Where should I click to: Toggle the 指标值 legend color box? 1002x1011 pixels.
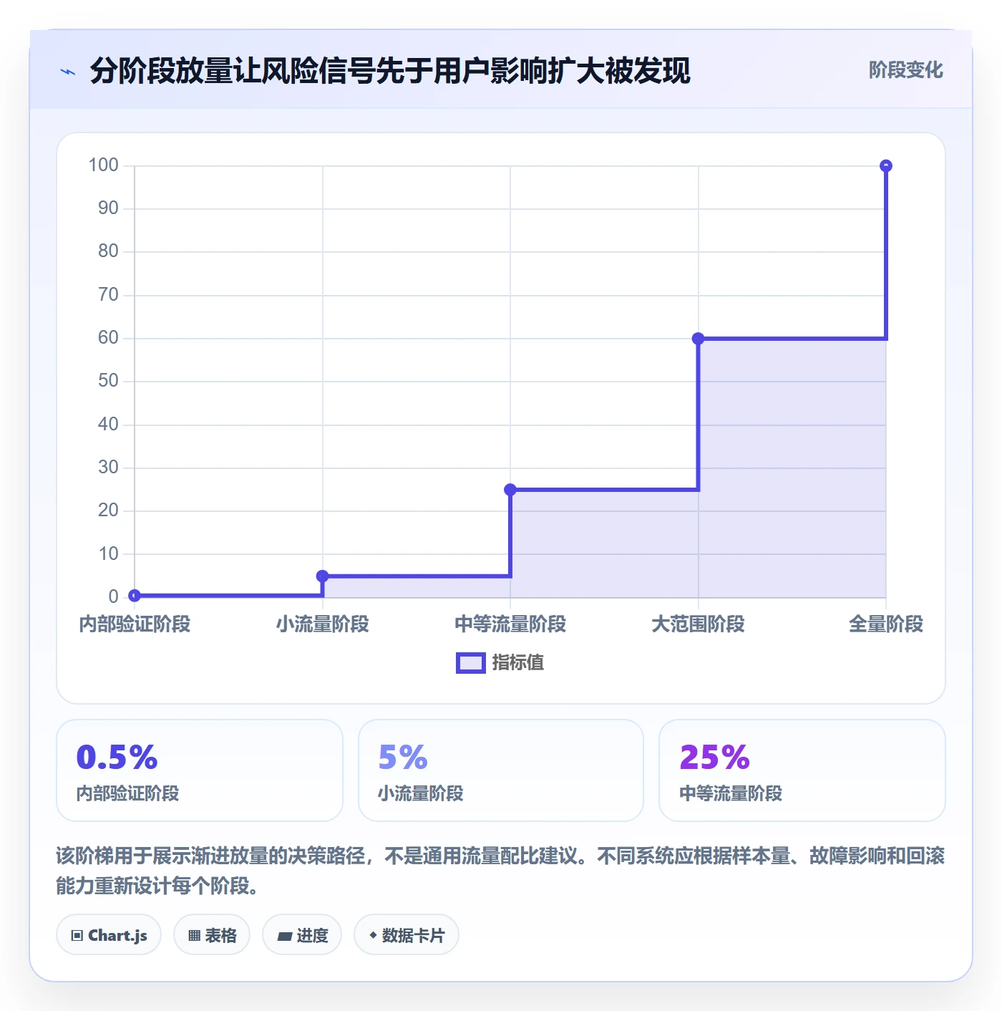[x=471, y=663]
